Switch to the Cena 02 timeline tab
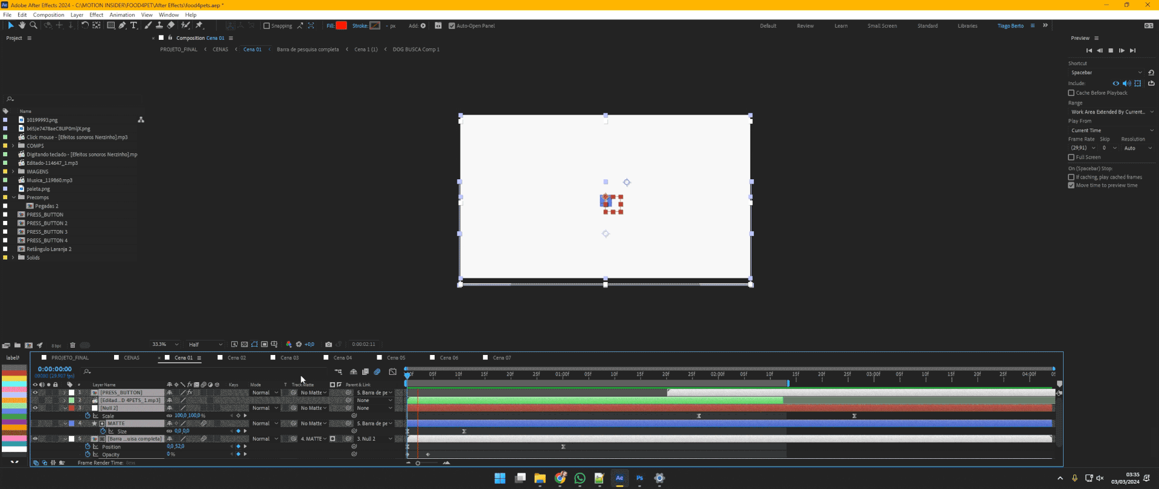Viewport: 1159px width, 489px height. pos(237,358)
